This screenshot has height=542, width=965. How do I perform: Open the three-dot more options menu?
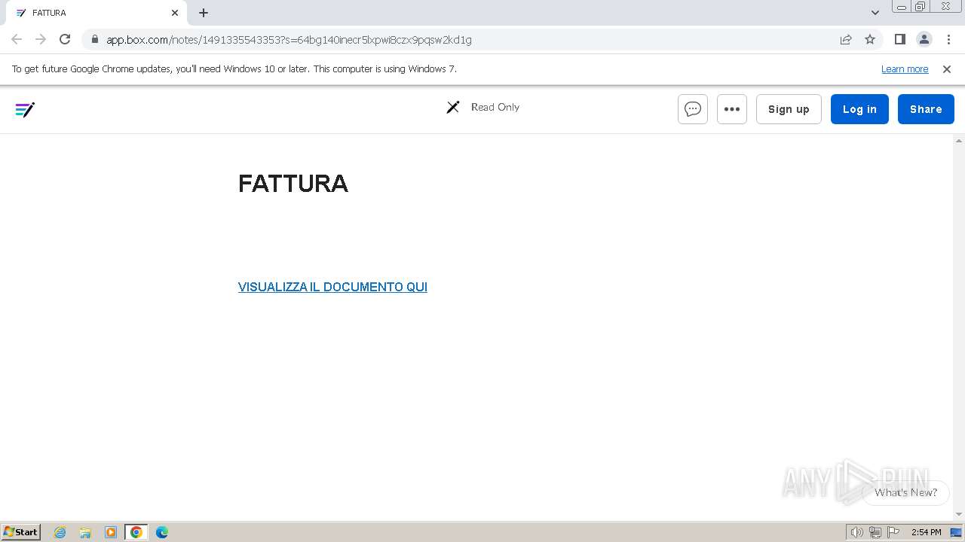(x=732, y=109)
